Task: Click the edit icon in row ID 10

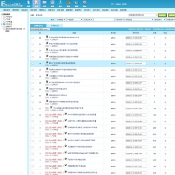Action: tap(66, 114)
